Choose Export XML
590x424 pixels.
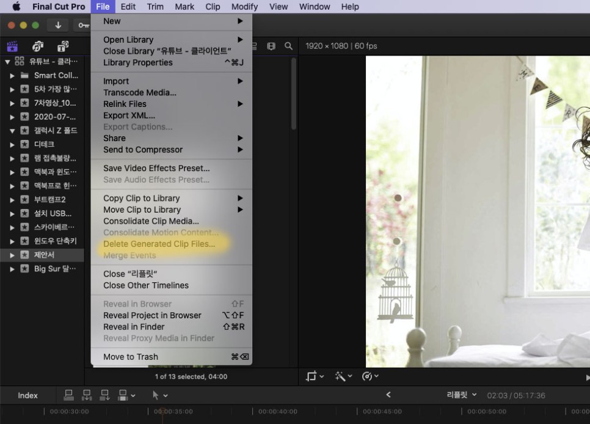[171, 115]
